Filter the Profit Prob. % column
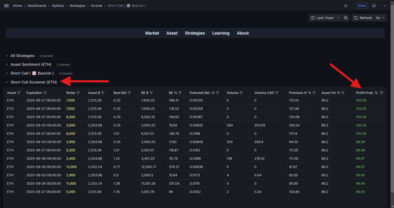 pos(381,93)
